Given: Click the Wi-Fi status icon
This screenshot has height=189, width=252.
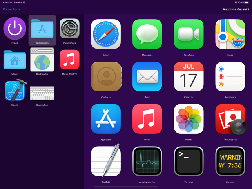Looking at the screenshot, I should (x=236, y=2).
